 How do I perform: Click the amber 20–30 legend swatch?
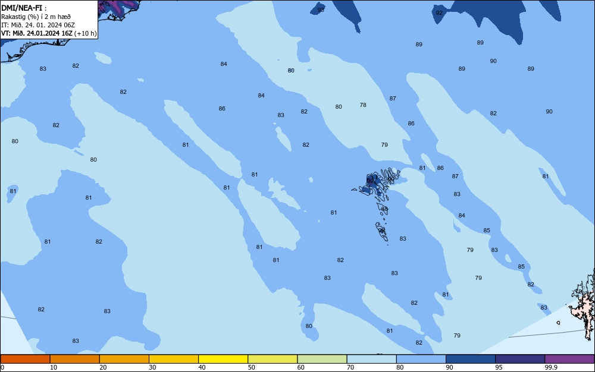[x=124, y=359]
